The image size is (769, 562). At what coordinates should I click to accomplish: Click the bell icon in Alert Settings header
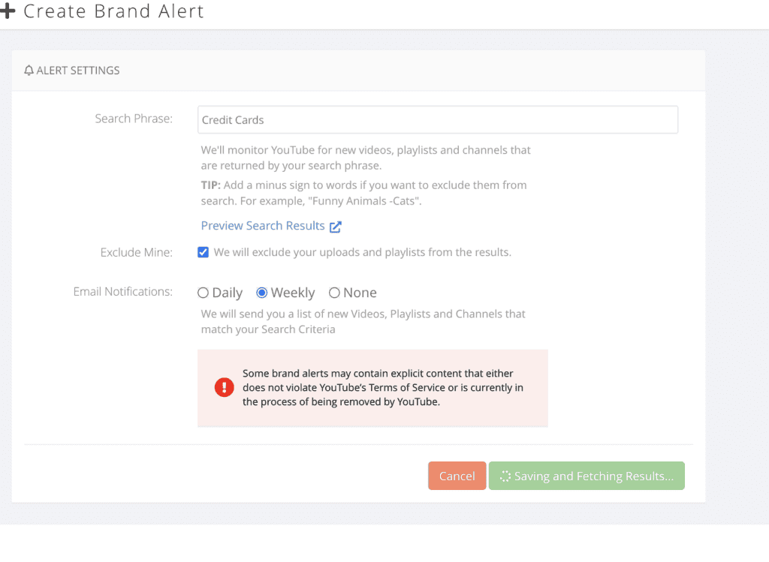[29, 71]
